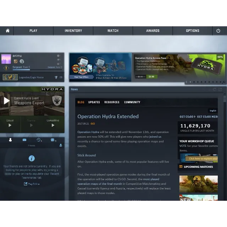Click the orange GO category tag
This screenshot has width=227, height=227.
[93, 124]
